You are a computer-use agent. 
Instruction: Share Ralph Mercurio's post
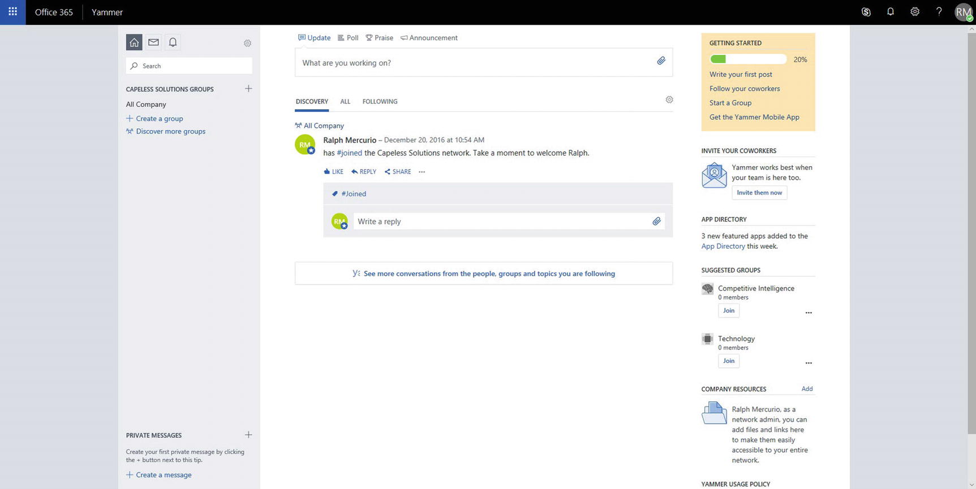coord(398,172)
